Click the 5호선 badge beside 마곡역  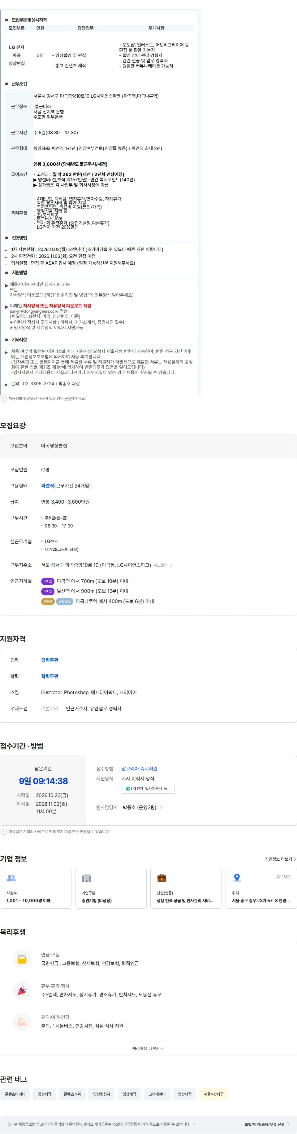47,581
